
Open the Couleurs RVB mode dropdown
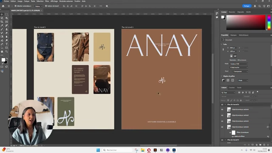click(239, 64)
